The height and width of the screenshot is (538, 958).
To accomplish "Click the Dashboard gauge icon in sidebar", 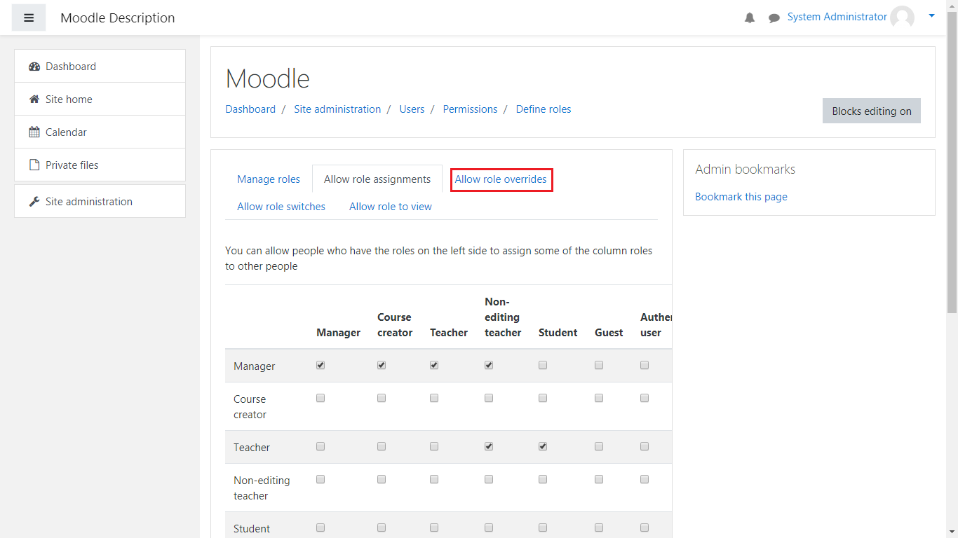I will (x=34, y=67).
